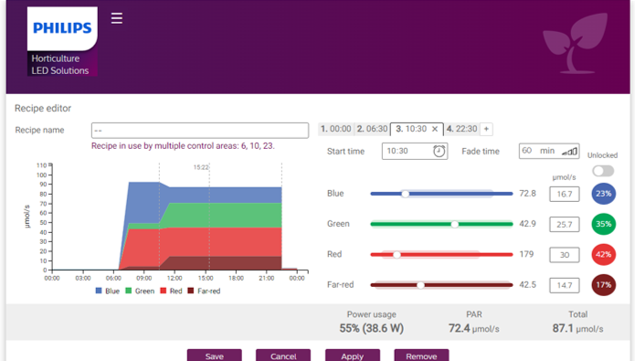The width and height of the screenshot is (635, 361).
Task: Click the Red maximum value 179
Action: tap(526, 254)
